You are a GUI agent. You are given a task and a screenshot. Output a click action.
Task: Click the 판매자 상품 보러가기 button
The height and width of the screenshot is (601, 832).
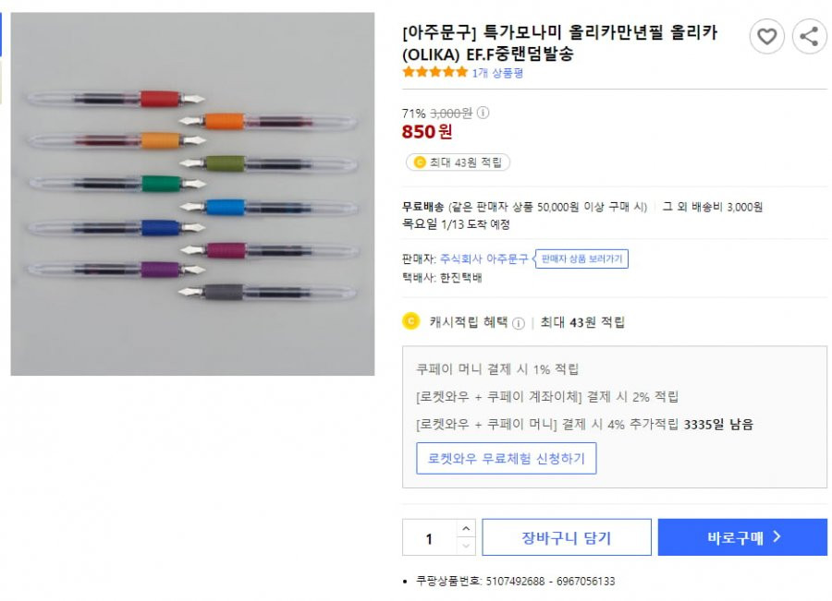(581, 258)
